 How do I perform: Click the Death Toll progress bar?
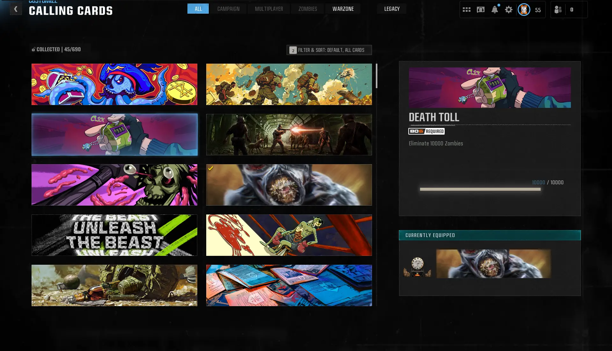pos(480,189)
